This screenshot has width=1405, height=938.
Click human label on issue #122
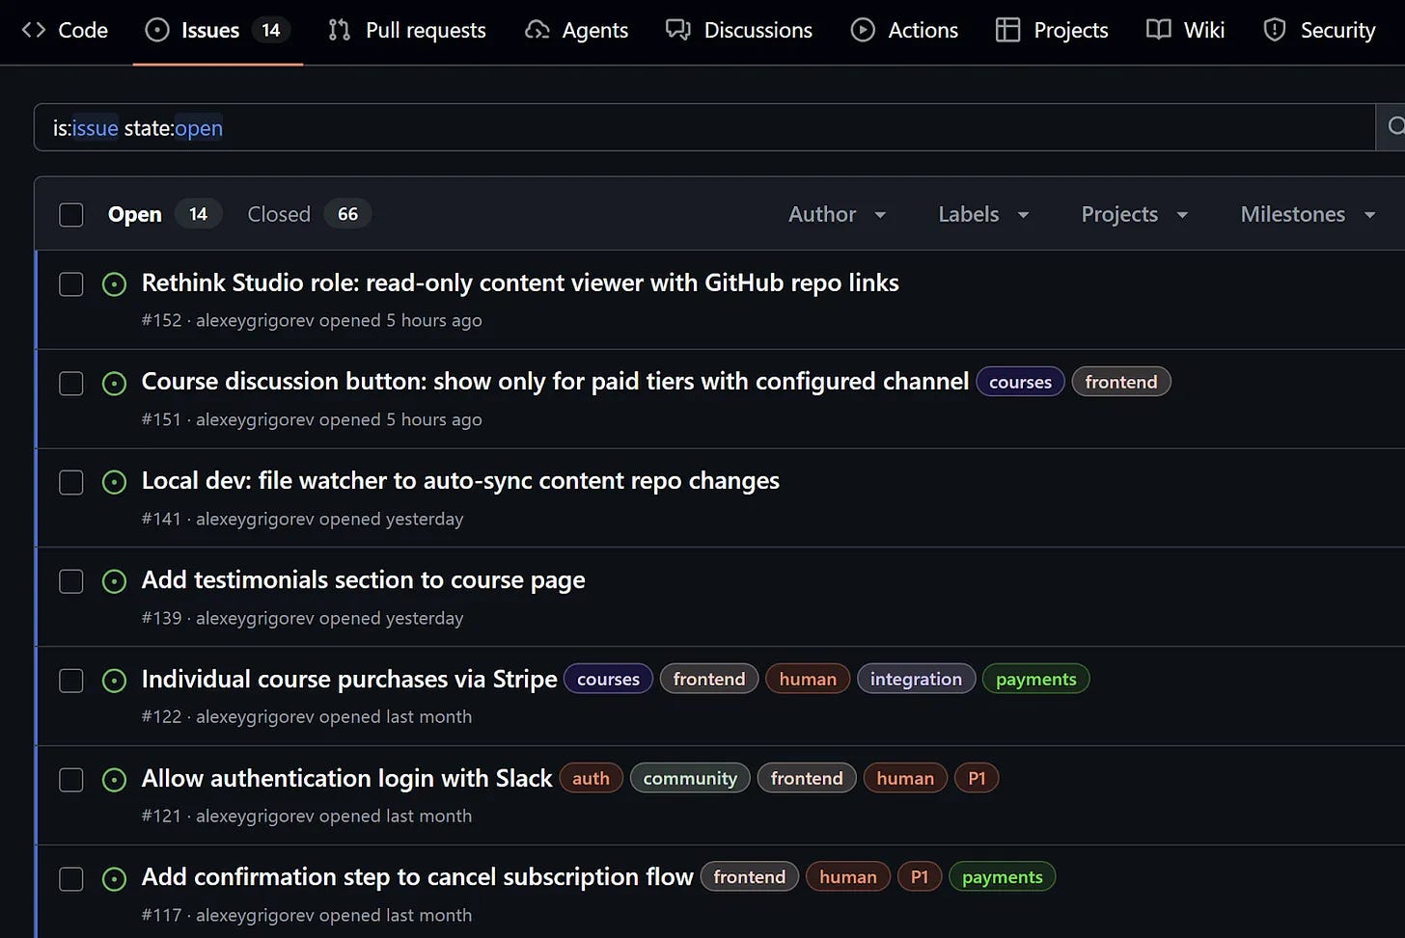808,679
